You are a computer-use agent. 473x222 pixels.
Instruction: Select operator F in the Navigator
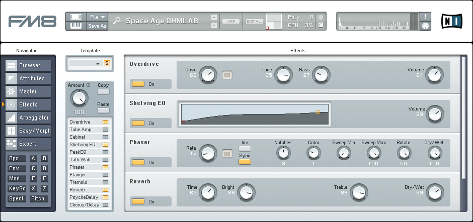point(44,178)
